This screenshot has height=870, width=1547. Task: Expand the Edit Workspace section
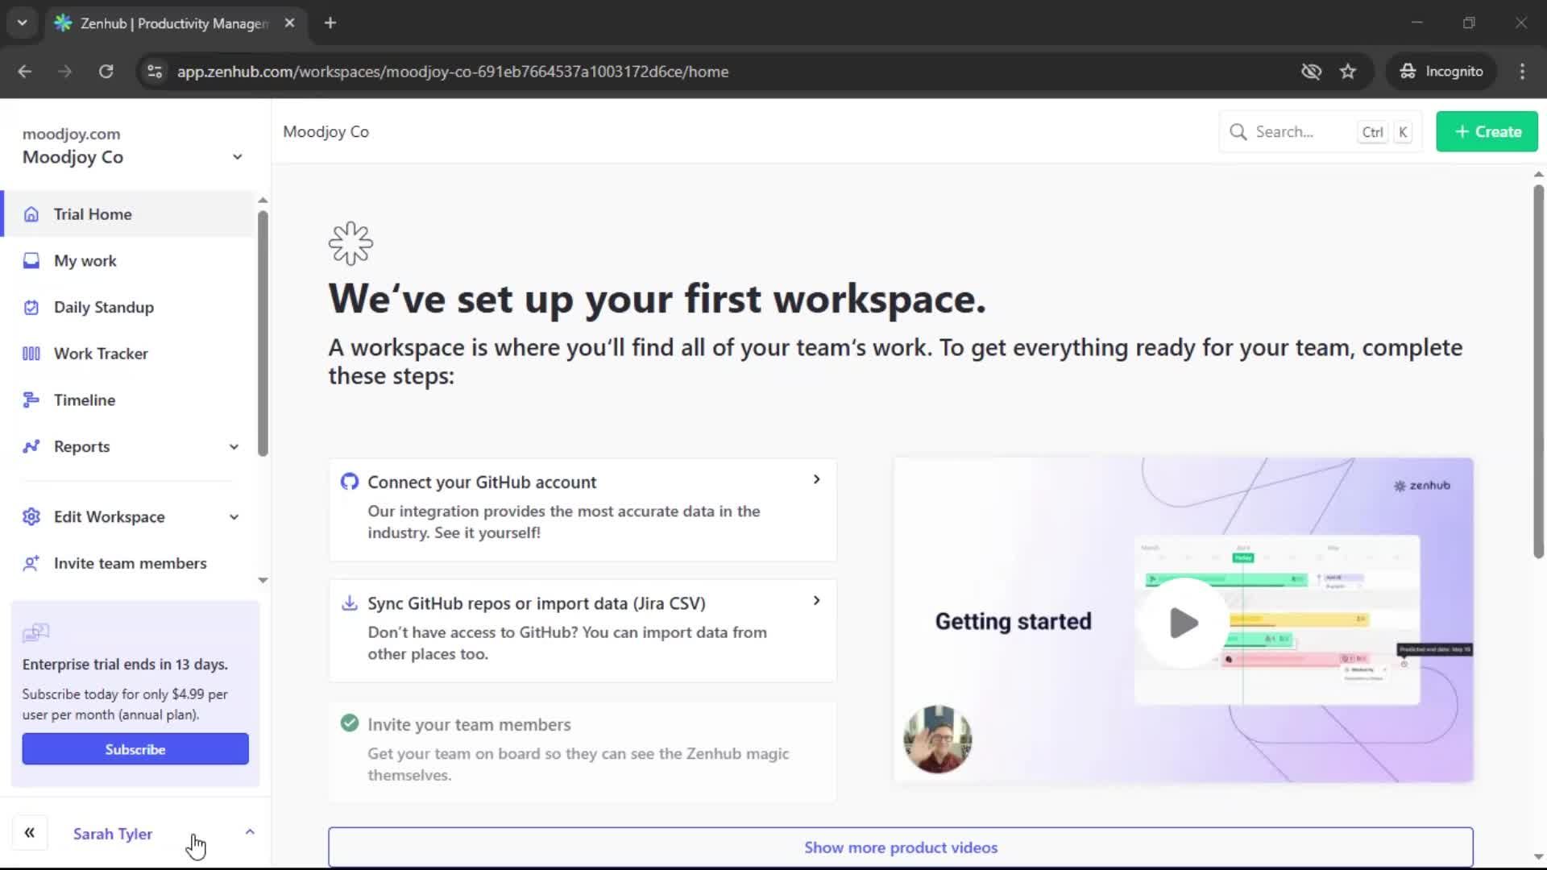pyautogui.click(x=233, y=516)
